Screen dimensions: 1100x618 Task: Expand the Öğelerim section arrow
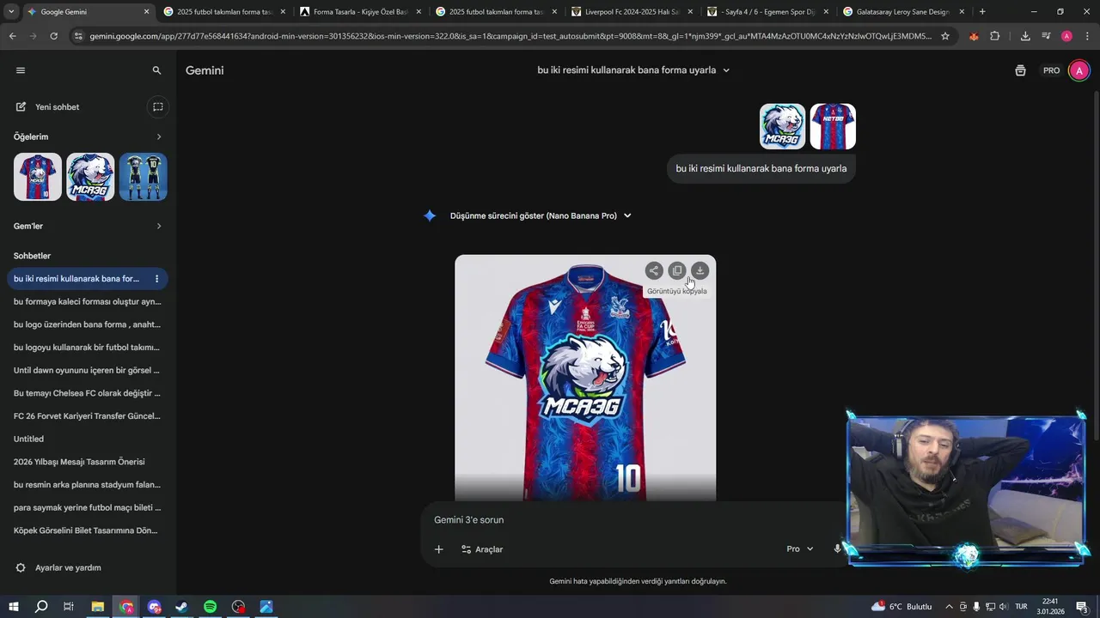pos(159,136)
